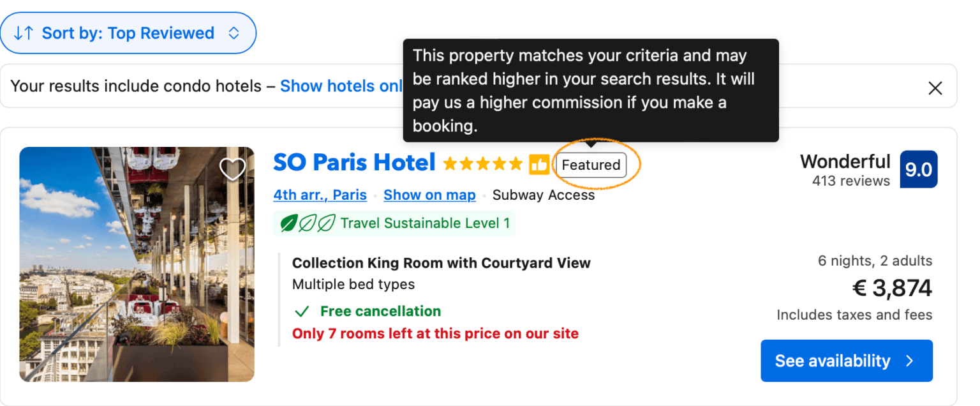
Task: Open the hotel terrace photo thumbnail
Action: pos(137,264)
